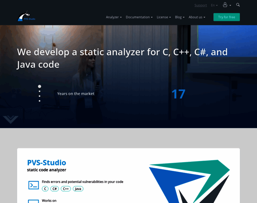This screenshot has width=257, height=203.
Task: Expand the License dropdown menu
Action: click(x=164, y=17)
